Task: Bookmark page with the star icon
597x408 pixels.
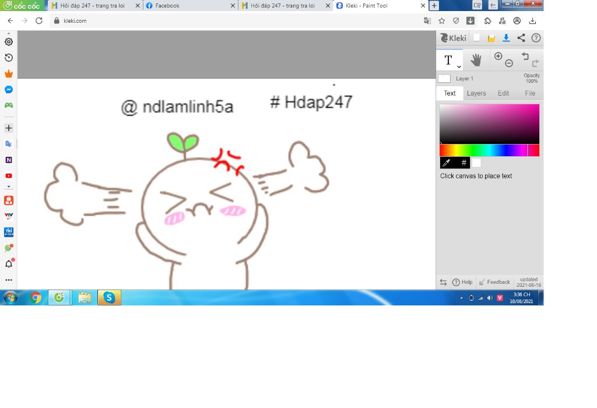Action: point(442,20)
